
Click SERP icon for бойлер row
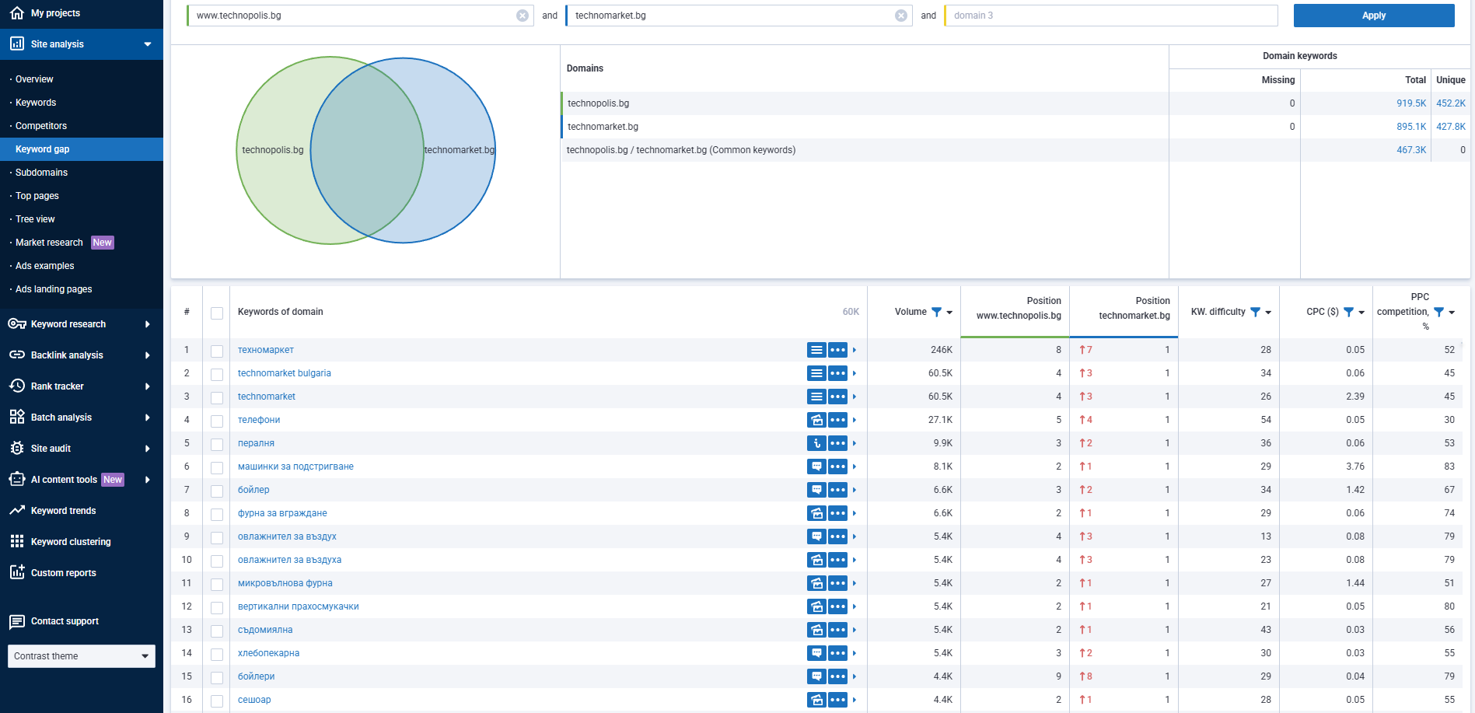pyautogui.click(x=816, y=490)
